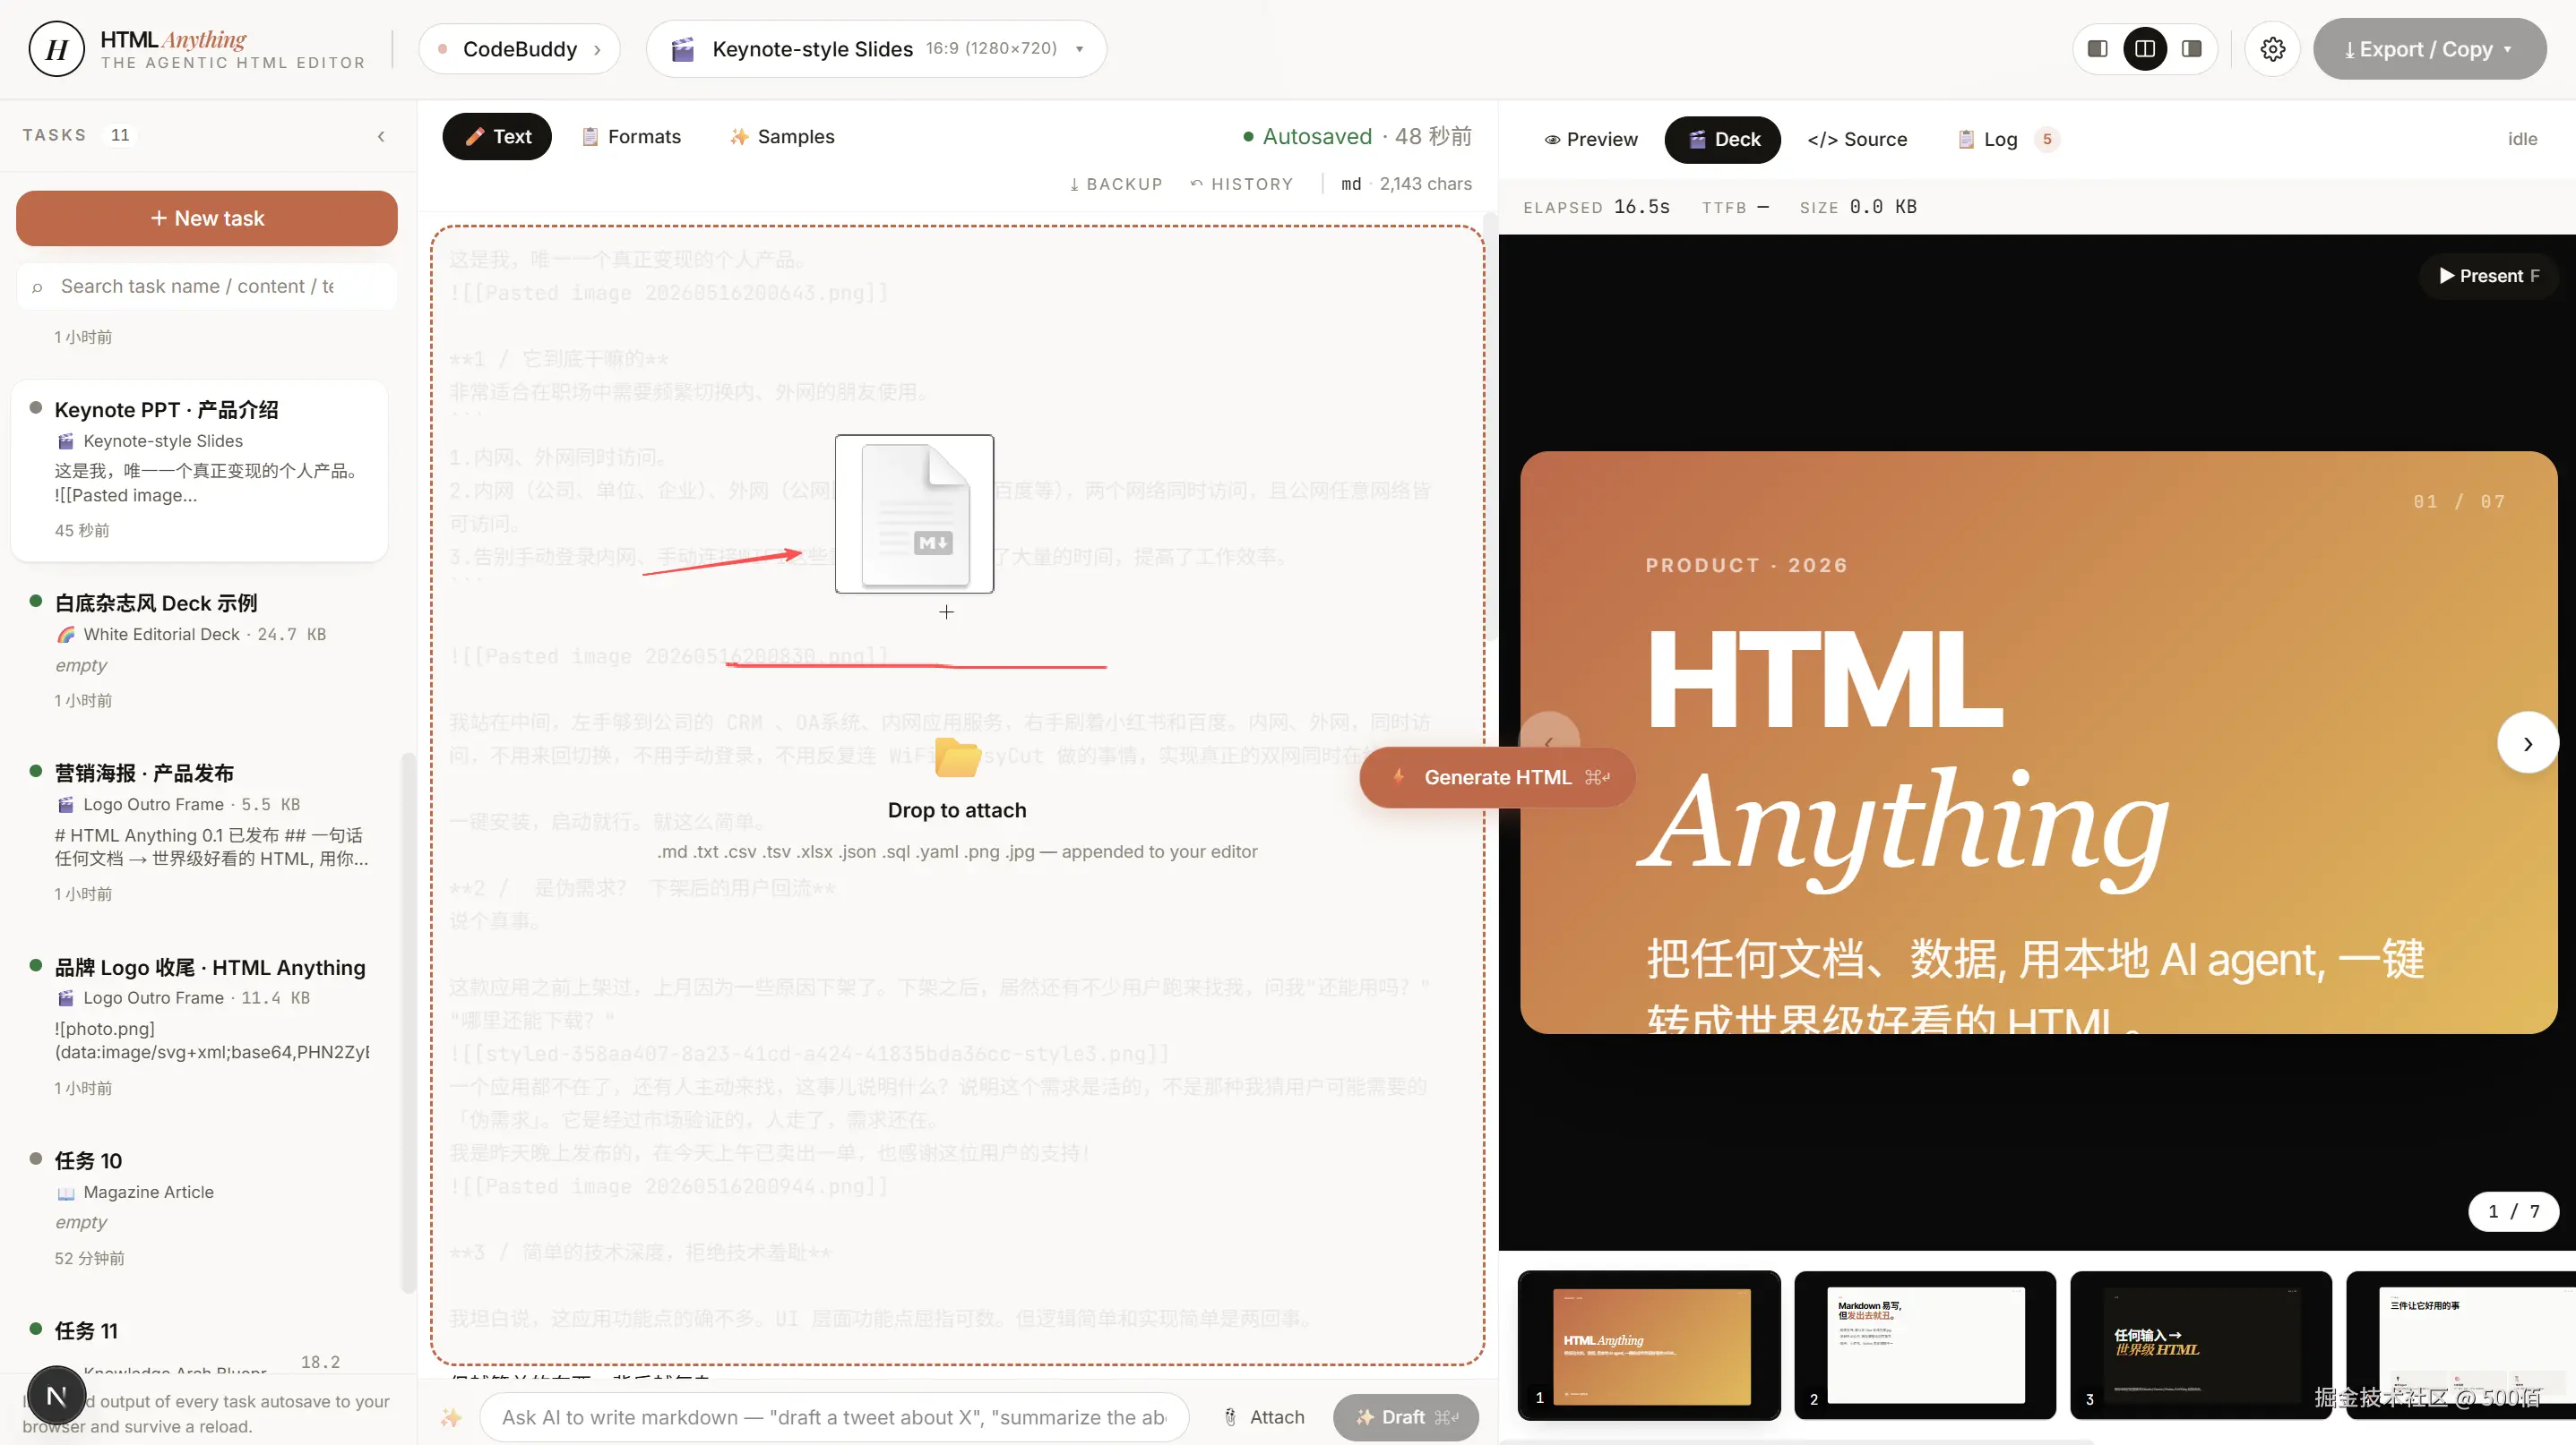Focus the task search field
2576x1445 pixels.
[x=207, y=286]
